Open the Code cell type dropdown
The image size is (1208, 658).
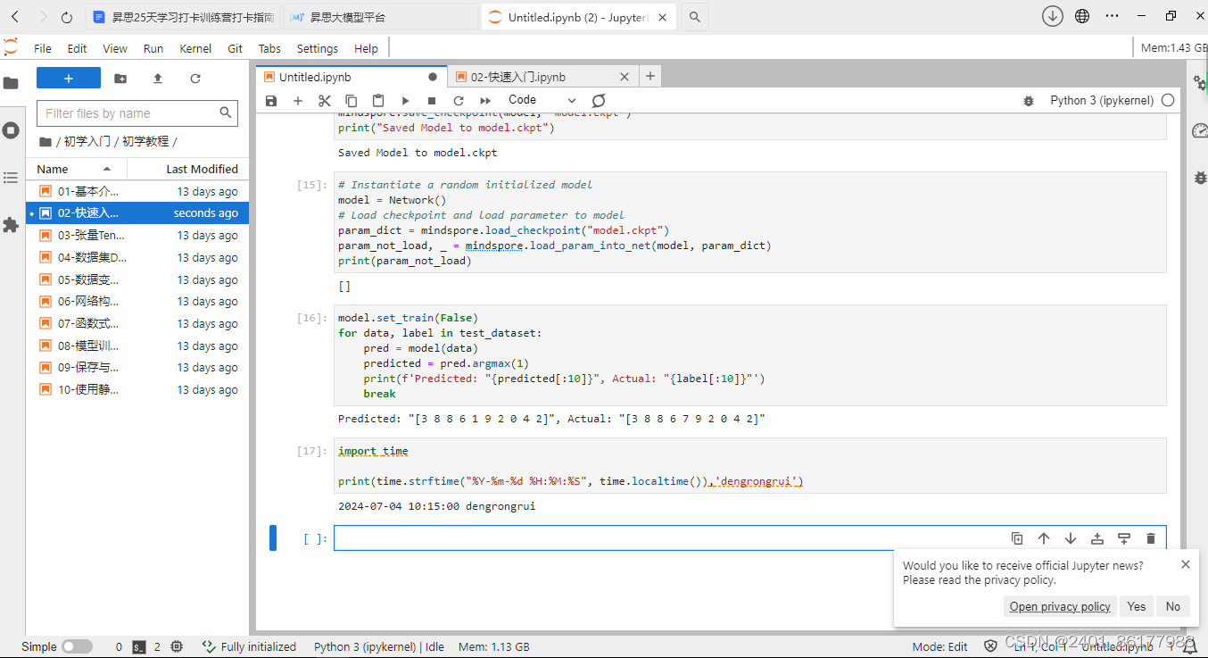pyautogui.click(x=542, y=100)
